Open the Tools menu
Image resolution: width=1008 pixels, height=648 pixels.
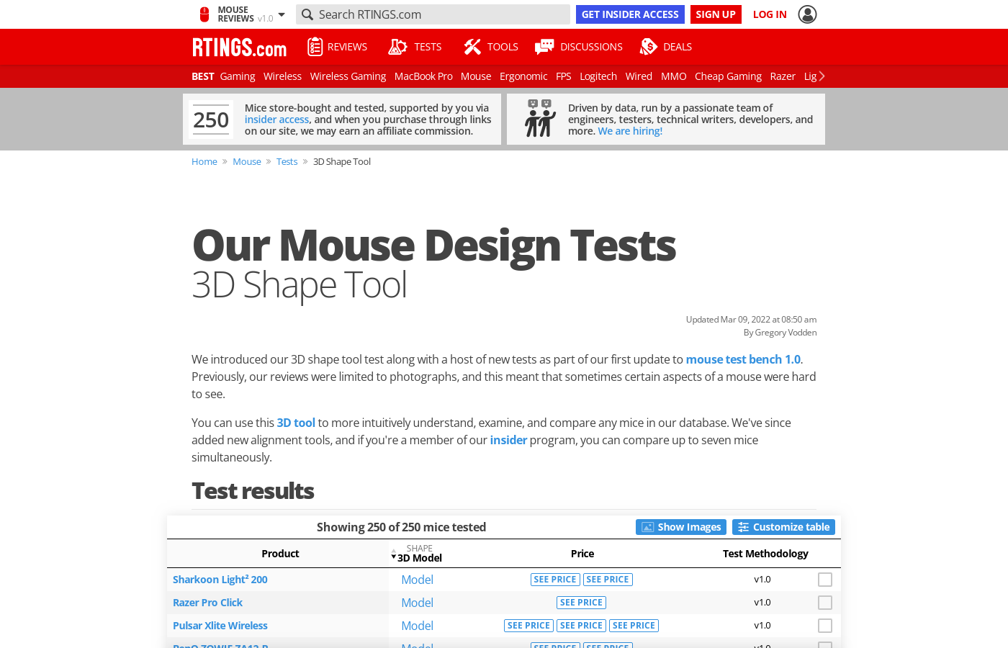coord(503,47)
